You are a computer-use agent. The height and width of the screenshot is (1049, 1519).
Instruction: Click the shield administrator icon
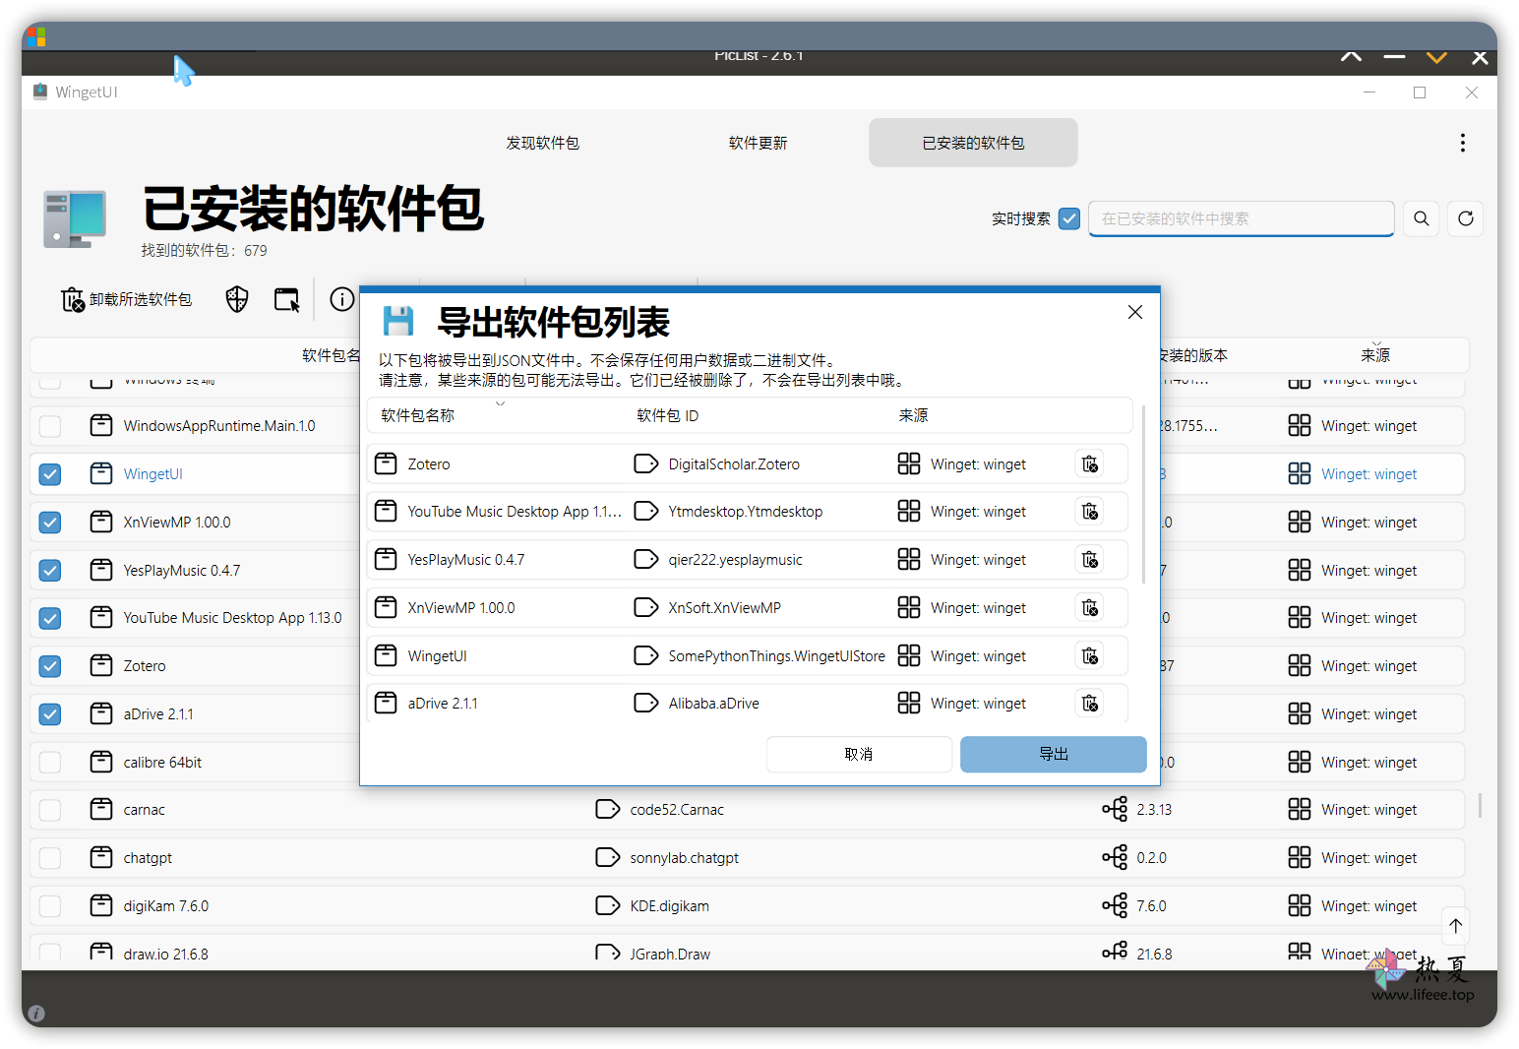[x=237, y=299]
